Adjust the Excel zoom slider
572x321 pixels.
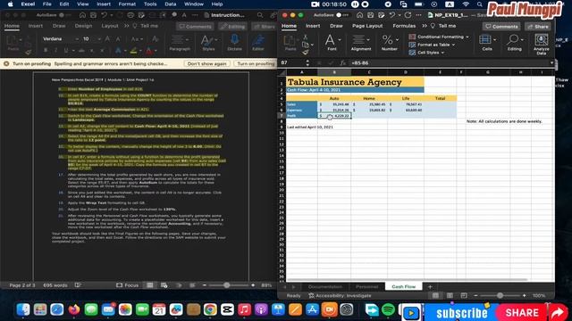coord(500,295)
